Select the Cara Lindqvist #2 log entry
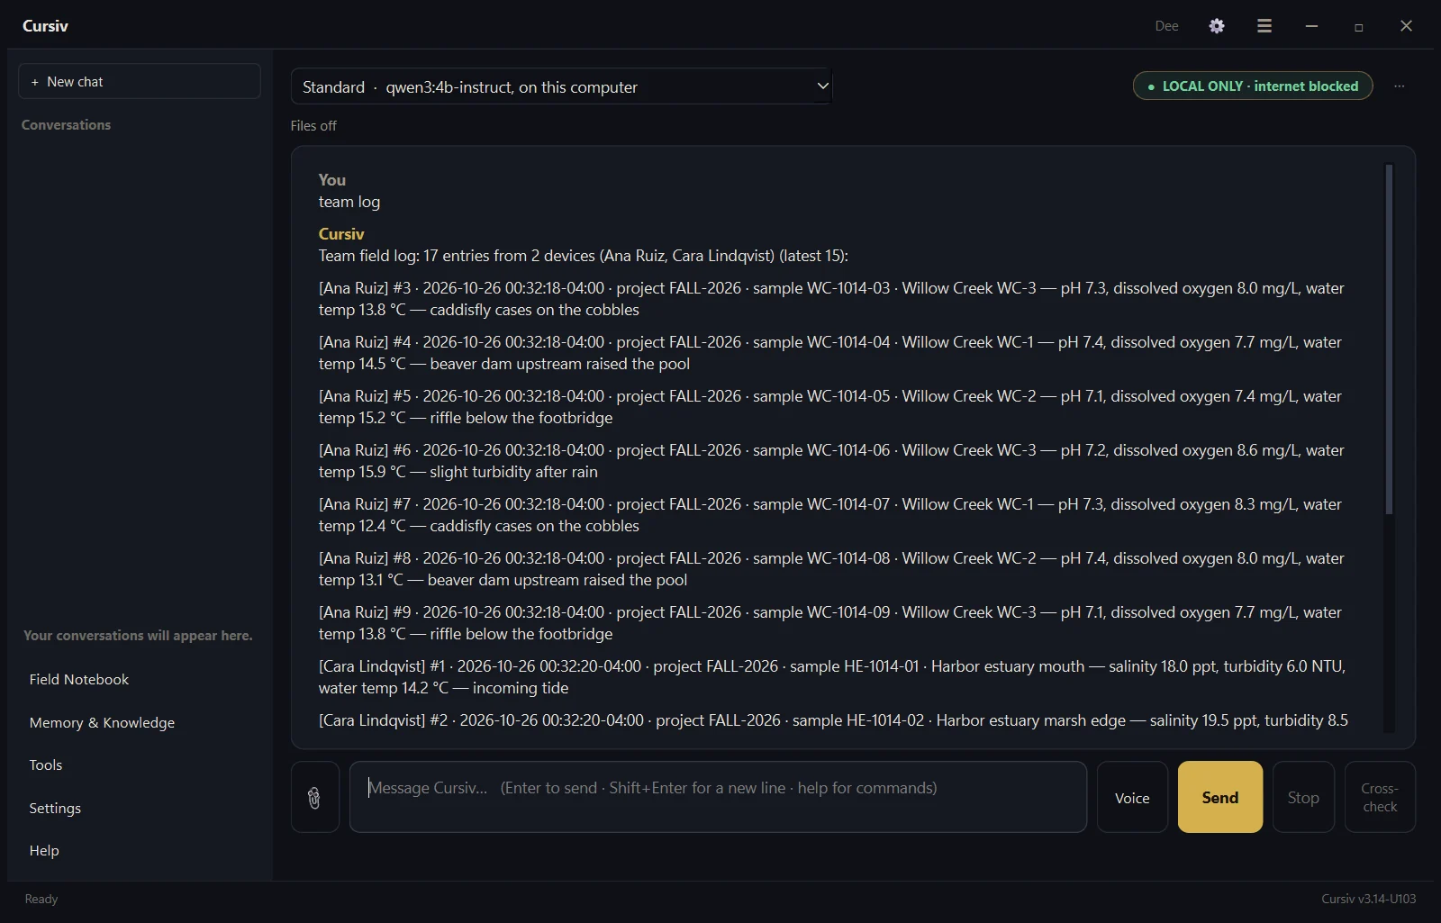The width and height of the screenshot is (1441, 923). (x=833, y=720)
